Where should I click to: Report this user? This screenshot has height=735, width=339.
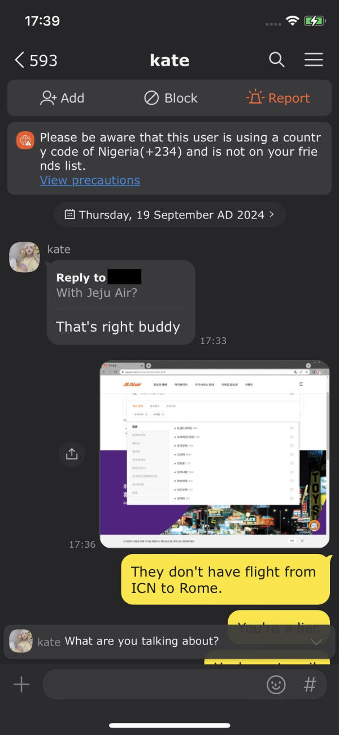point(279,98)
